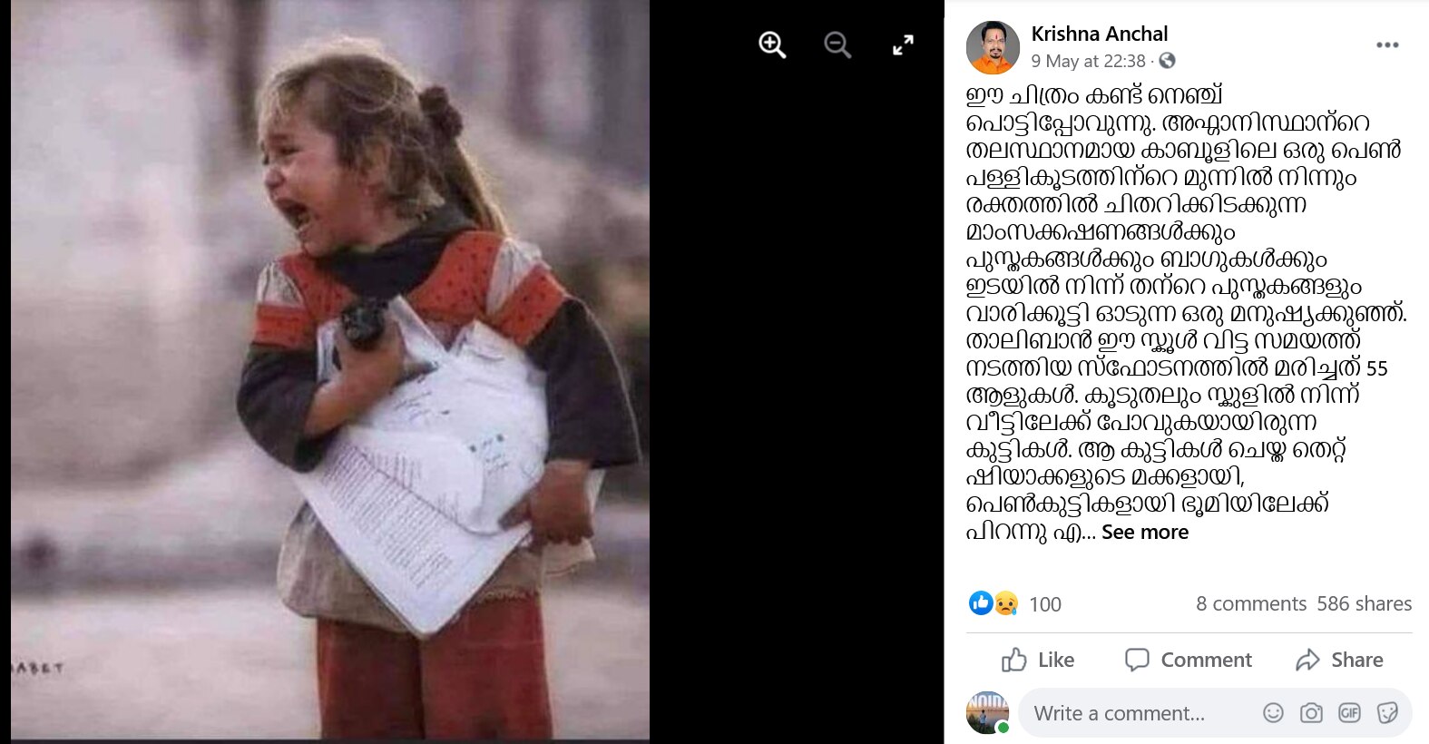Zoom out of the photo
This screenshot has width=1429, height=744.
pos(837,44)
